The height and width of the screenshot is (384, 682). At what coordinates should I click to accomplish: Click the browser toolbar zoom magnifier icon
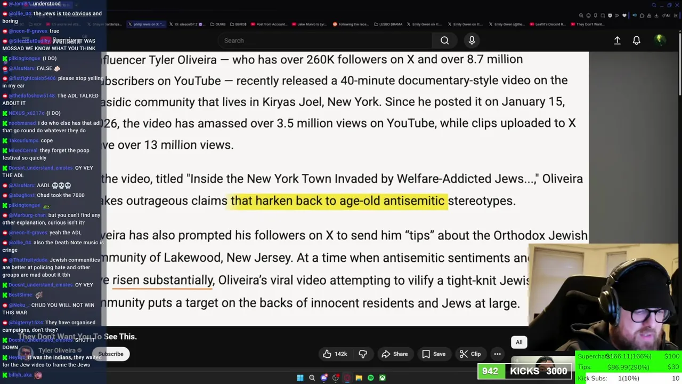(x=581, y=15)
